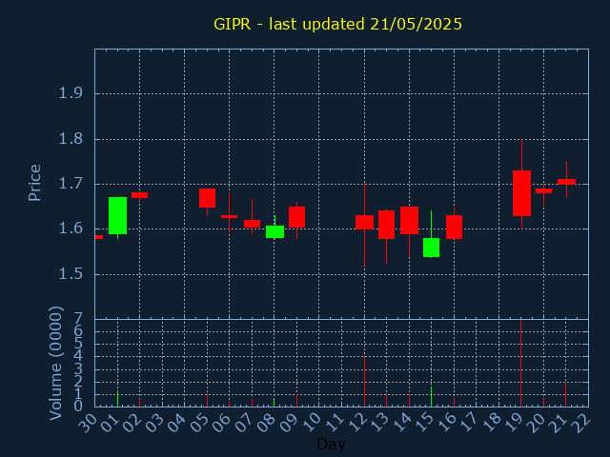This screenshot has width=610, height=457.
Task: Select the 1.8 price axis label
Action: [71, 139]
